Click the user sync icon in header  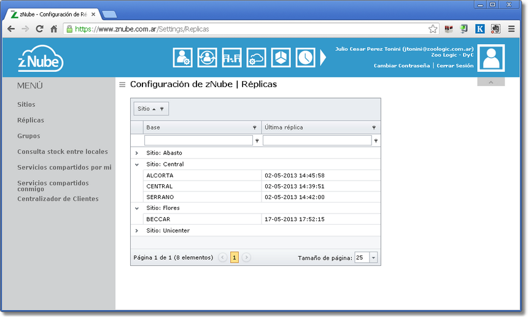tap(207, 58)
